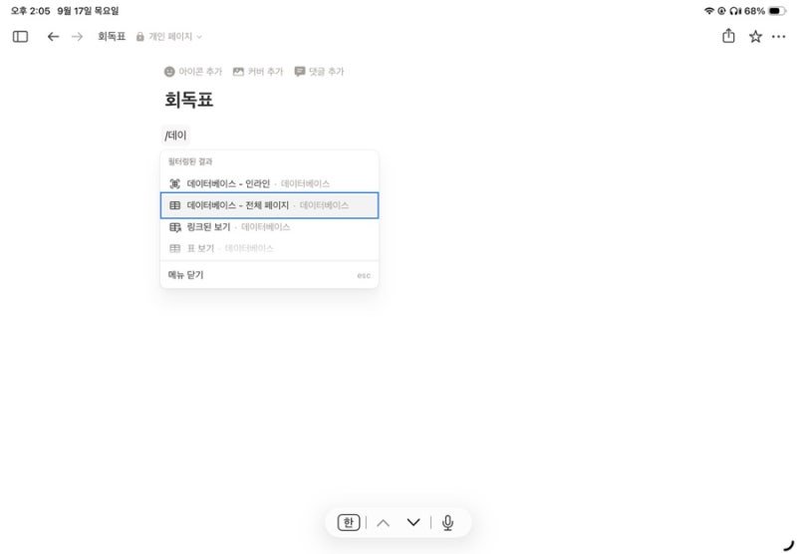The width and height of the screenshot is (797, 554).
Task: Favorite the page with star icon
Action: click(x=755, y=37)
